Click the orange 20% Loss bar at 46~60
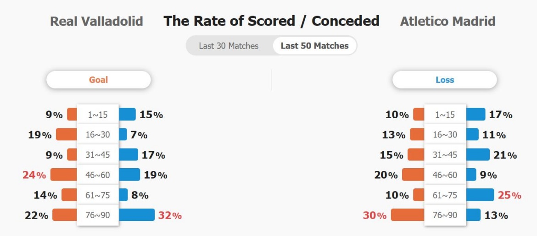 pyautogui.click(x=414, y=175)
